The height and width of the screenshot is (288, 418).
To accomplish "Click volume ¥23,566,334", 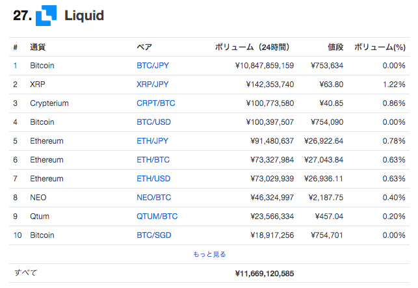I will click(x=272, y=216).
